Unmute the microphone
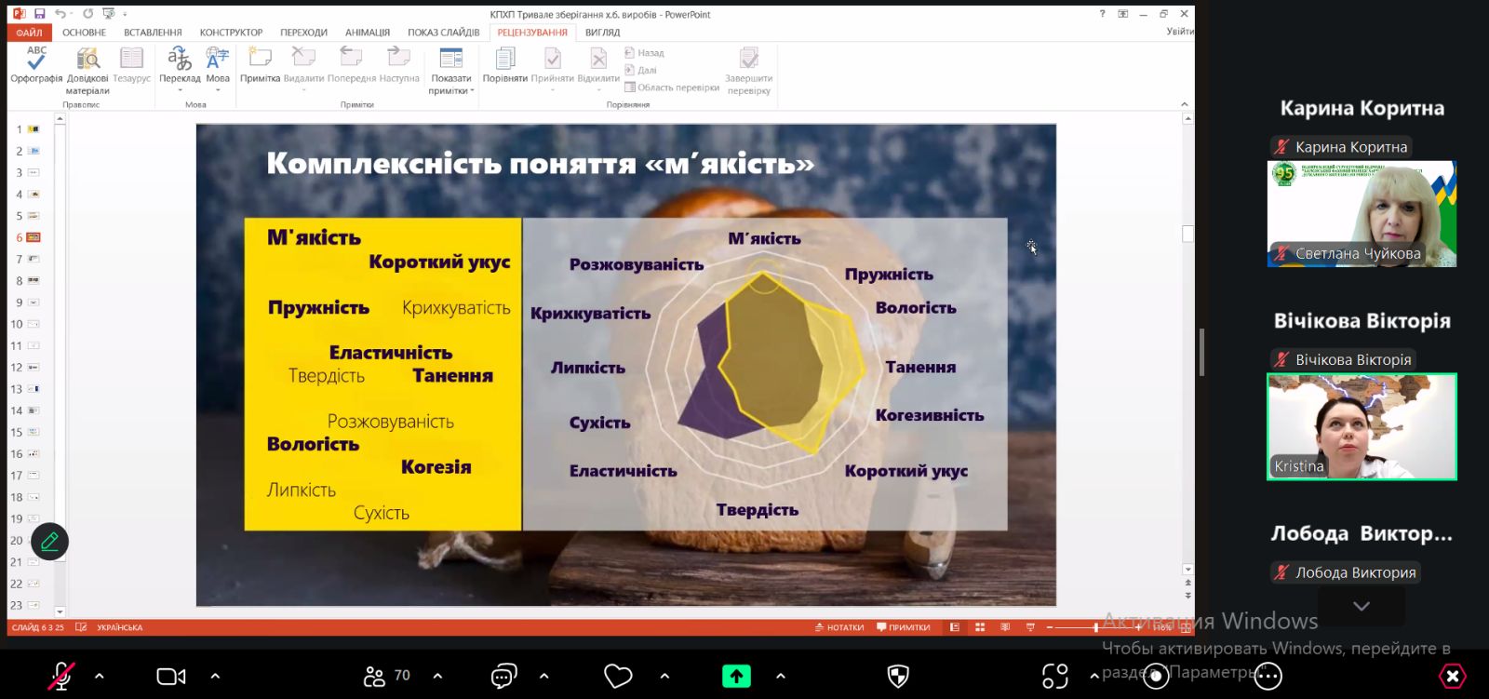Image resolution: width=1489 pixels, height=699 pixels. [x=61, y=676]
